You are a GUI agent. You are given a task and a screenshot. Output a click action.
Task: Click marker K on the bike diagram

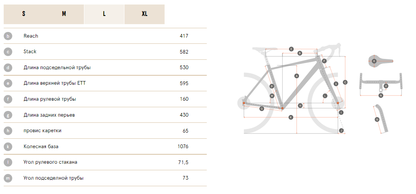click(x=291, y=117)
